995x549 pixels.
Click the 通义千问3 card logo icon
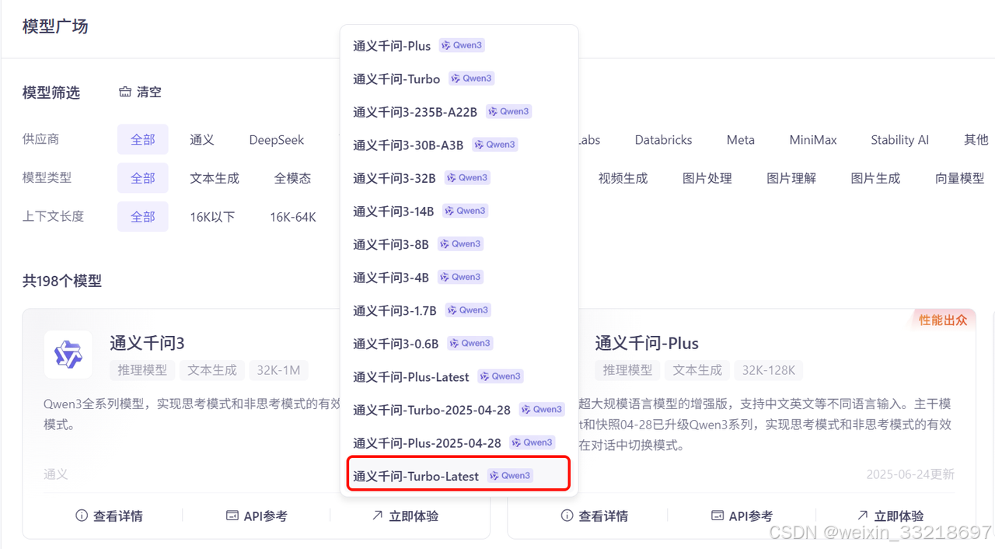coord(68,355)
